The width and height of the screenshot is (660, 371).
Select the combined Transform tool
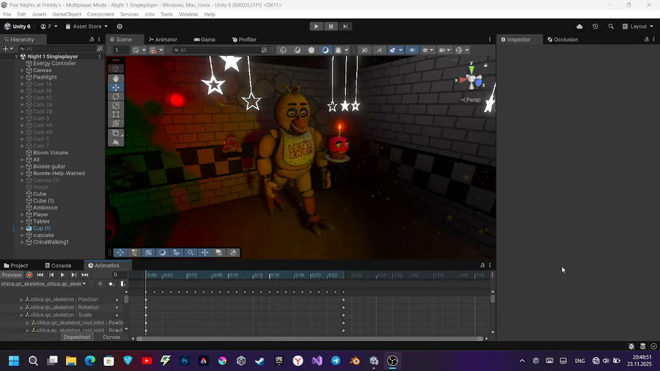[116, 123]
